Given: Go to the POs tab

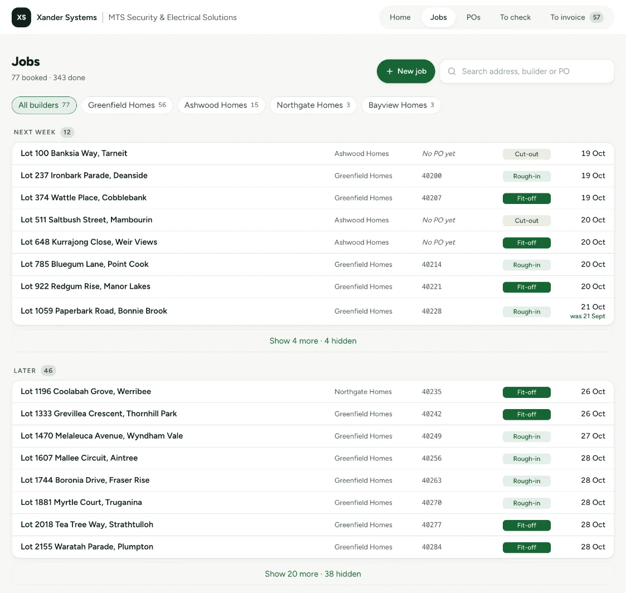Looking at the screenshot, I should pos(473,18).
